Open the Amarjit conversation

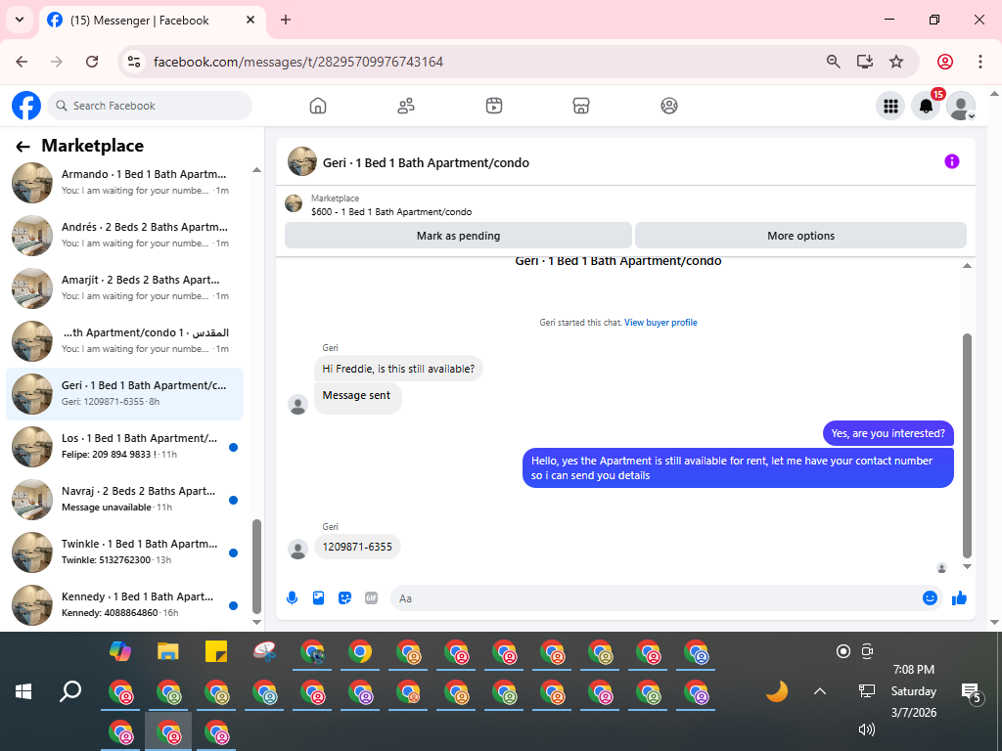125,288
